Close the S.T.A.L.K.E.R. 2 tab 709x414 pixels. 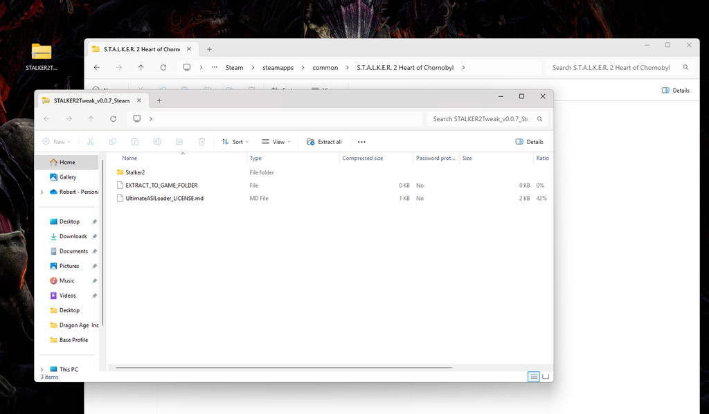pos(189,49)
